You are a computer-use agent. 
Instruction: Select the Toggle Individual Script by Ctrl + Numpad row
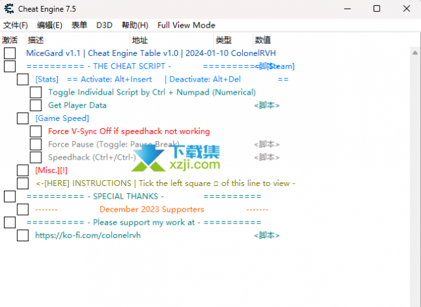(x=152, y=92)
